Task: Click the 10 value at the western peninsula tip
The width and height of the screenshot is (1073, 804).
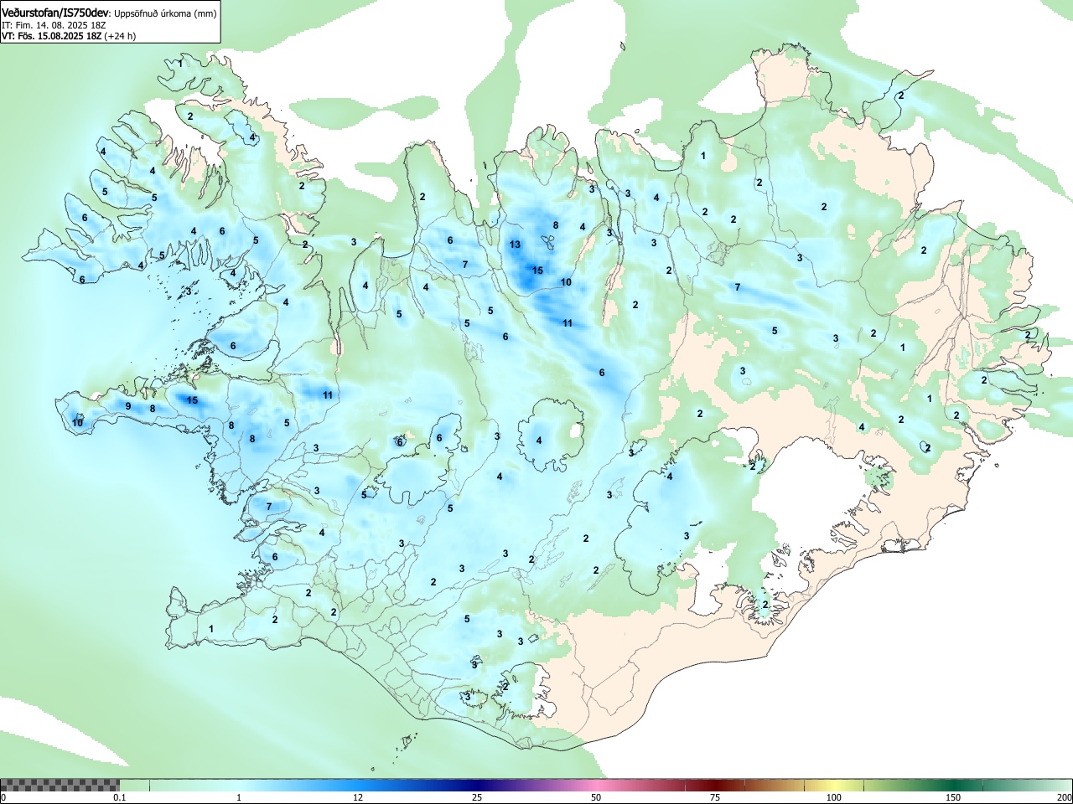Action: point(77,423)
